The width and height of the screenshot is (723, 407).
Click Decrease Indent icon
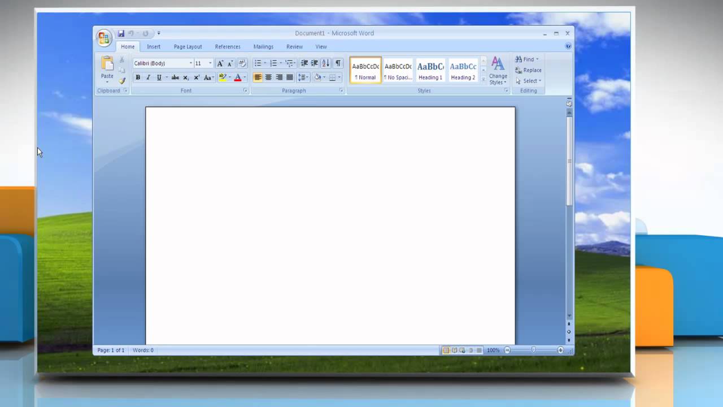click(x=304, y=63)
